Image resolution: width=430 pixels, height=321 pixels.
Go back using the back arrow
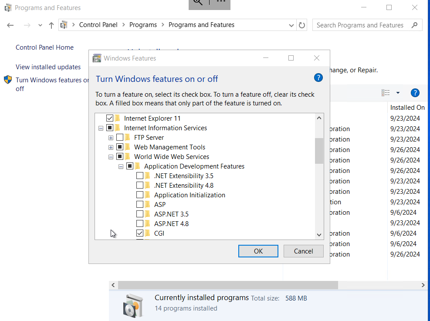point(10,25)
